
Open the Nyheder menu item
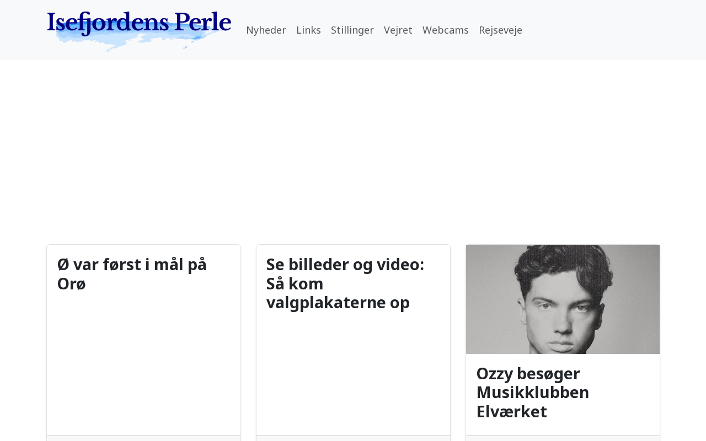[x=266, y=30]
